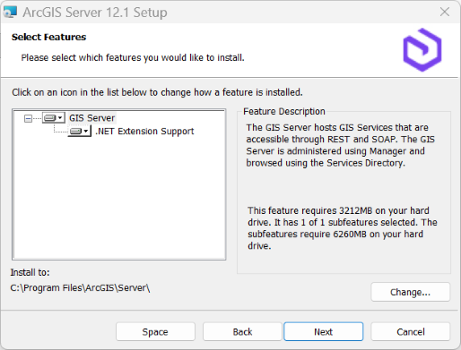
Task: Click the Change... button
Action: (x=410, y=292)
